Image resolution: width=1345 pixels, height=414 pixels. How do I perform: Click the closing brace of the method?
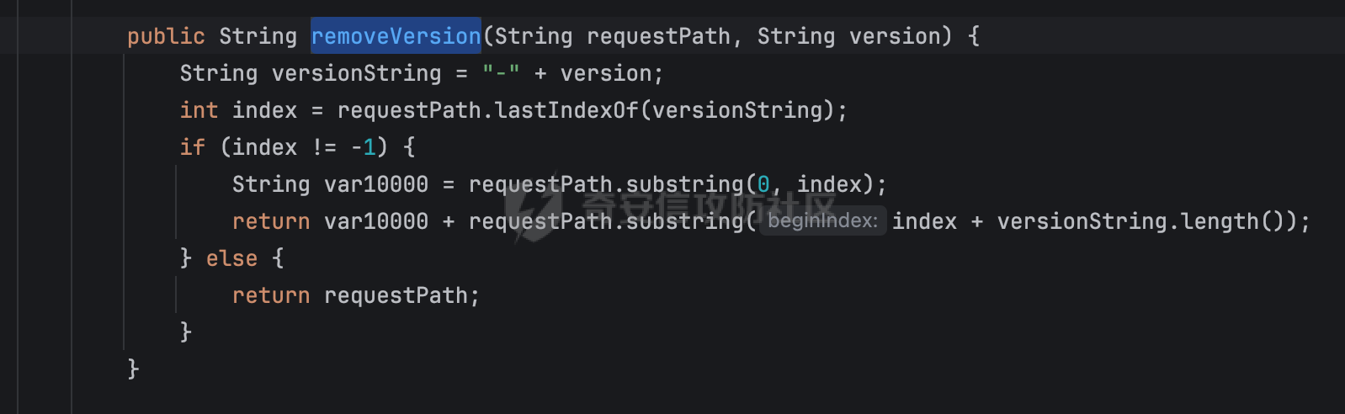tap(133, 369)
